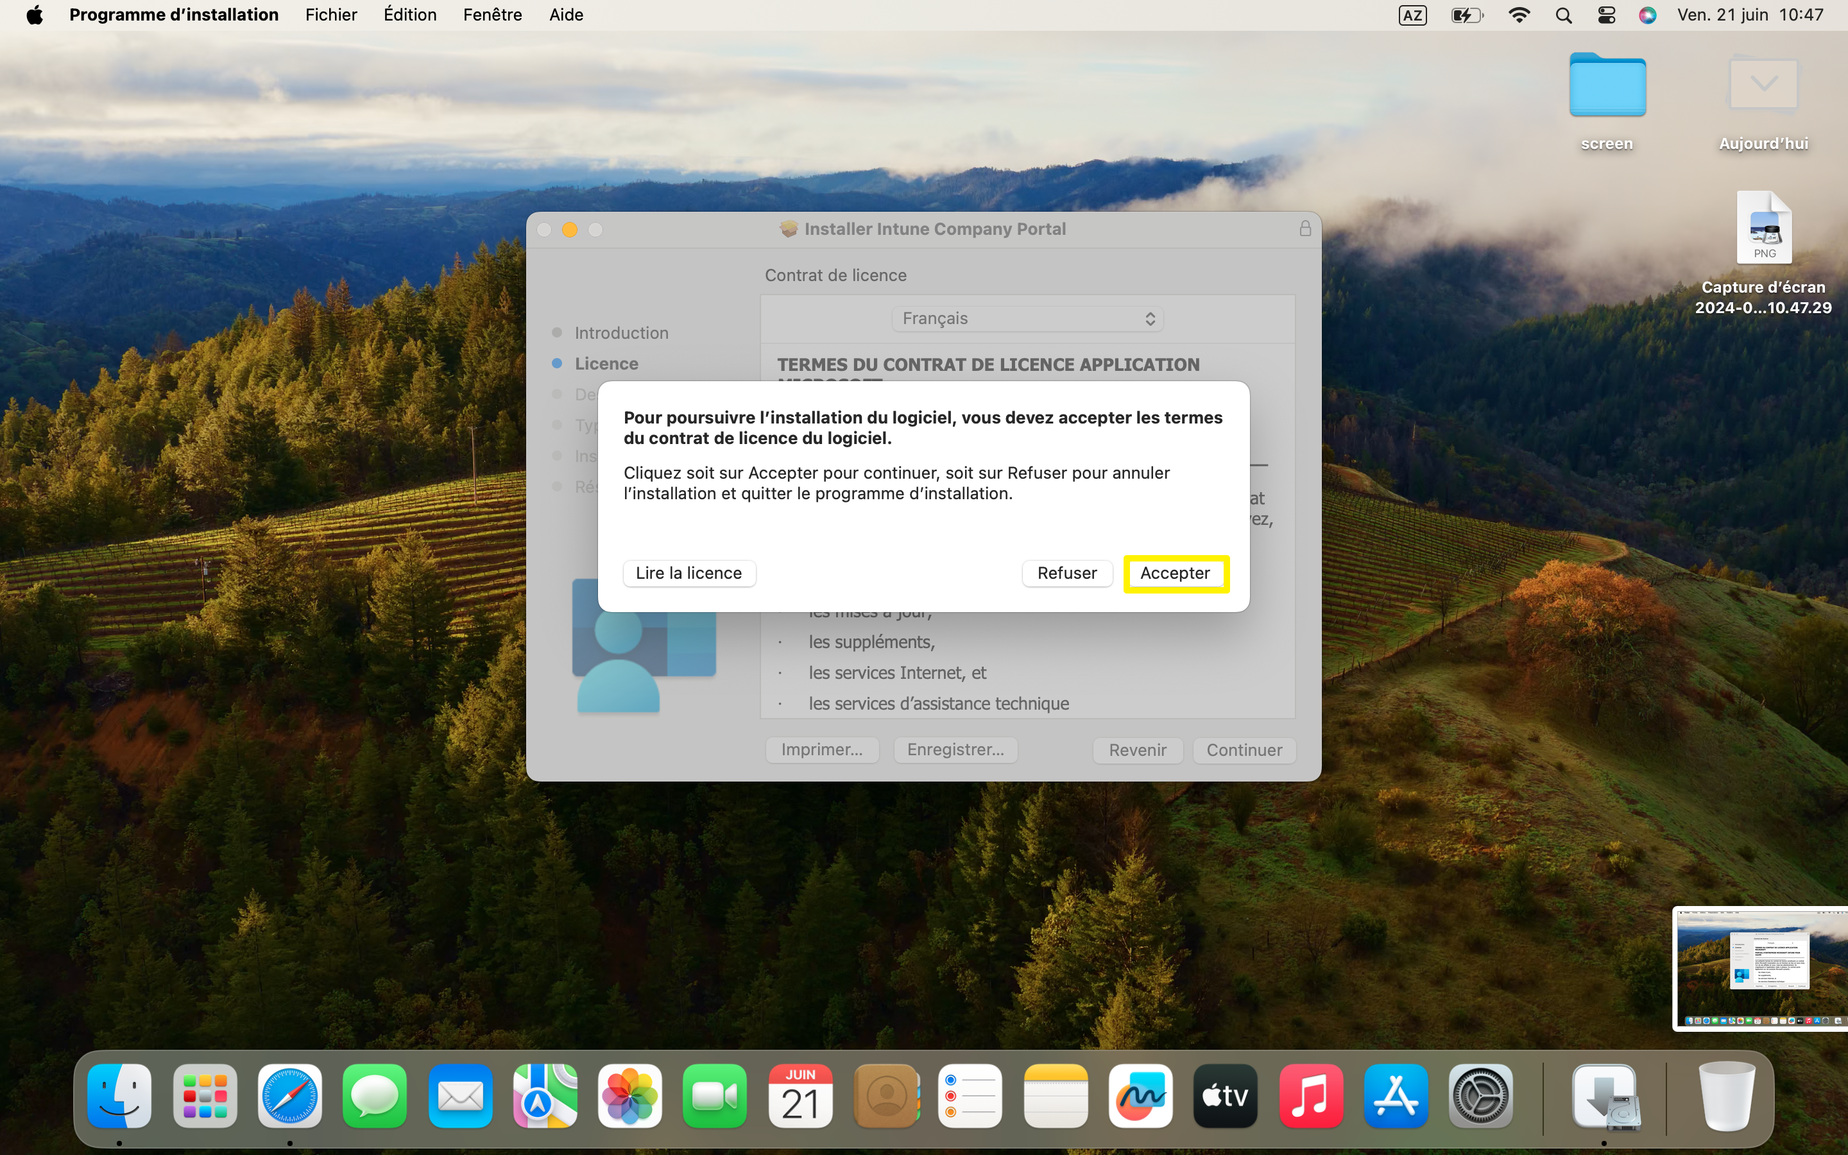Viewport: 1848px width, 1155px height.
Task: Open Notes from the Dock
Action: tap(1056, 1096)
